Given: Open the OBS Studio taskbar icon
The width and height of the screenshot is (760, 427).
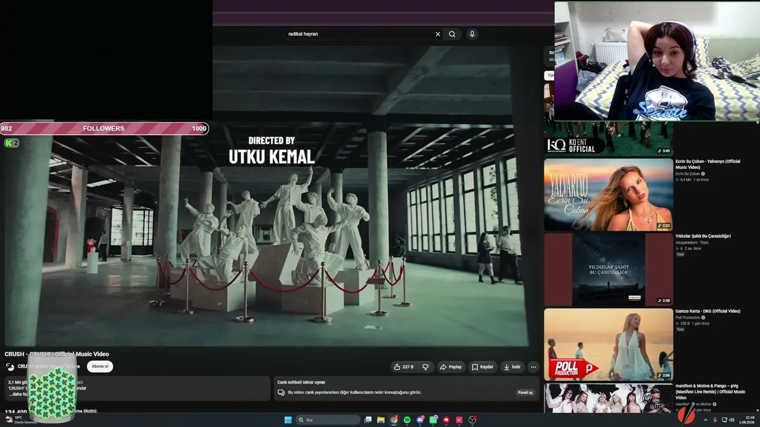Looking at the screenshot, I should [473, 420].
